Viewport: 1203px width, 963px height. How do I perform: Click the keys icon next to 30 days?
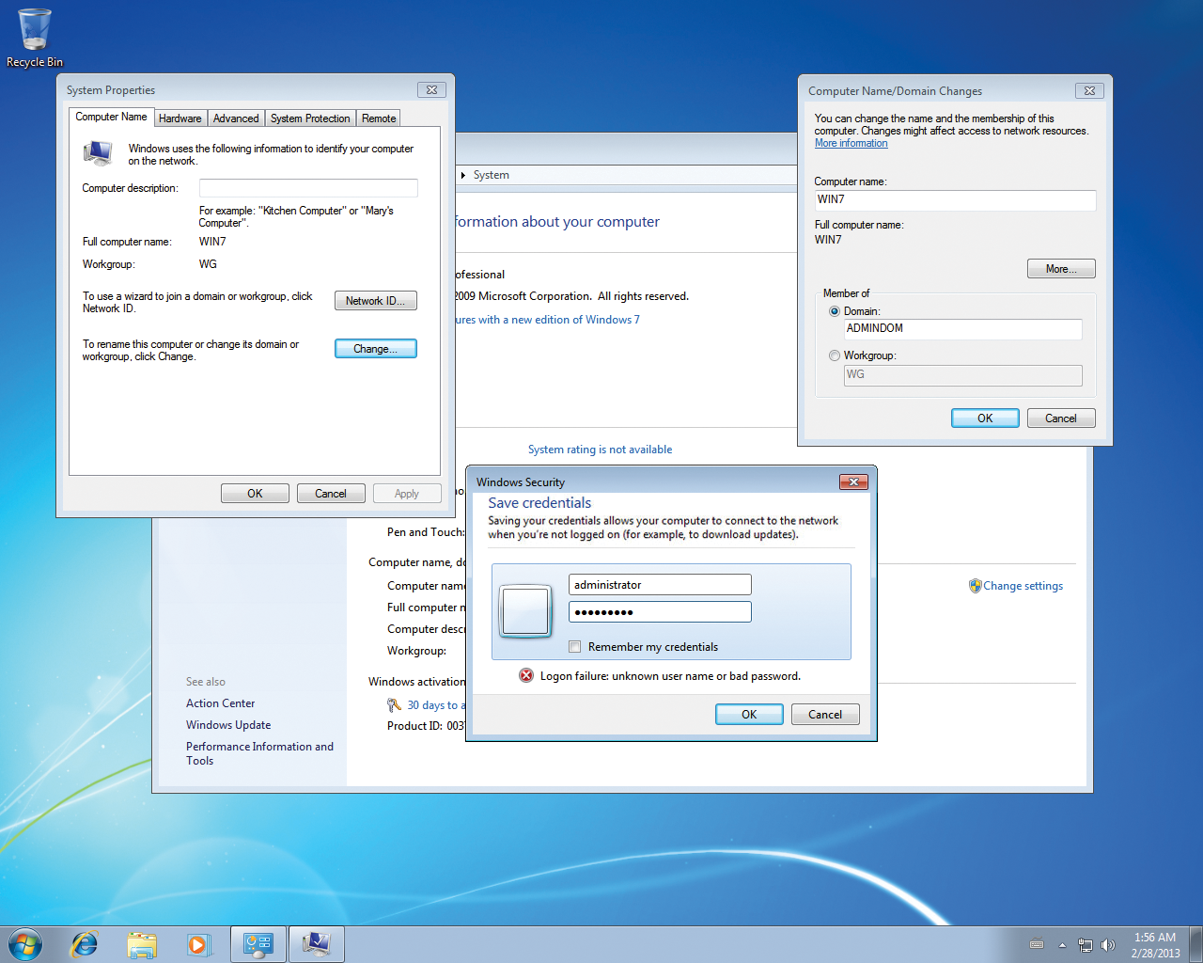click(394, 704)
